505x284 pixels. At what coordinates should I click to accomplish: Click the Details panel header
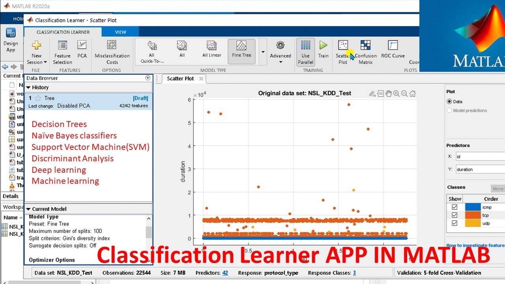[11, 196]
